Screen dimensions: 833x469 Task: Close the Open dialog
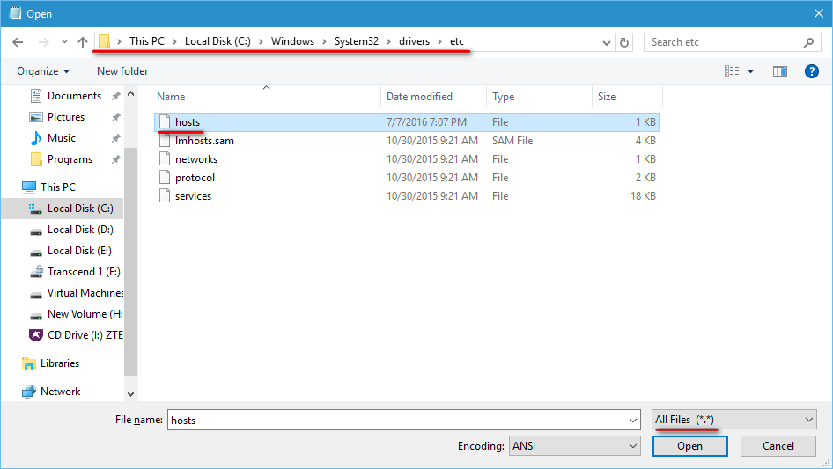[819, 14]
